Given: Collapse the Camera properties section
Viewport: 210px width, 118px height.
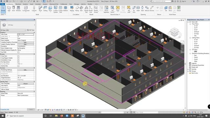Looking at the screenshot, I should coord(34,68).
